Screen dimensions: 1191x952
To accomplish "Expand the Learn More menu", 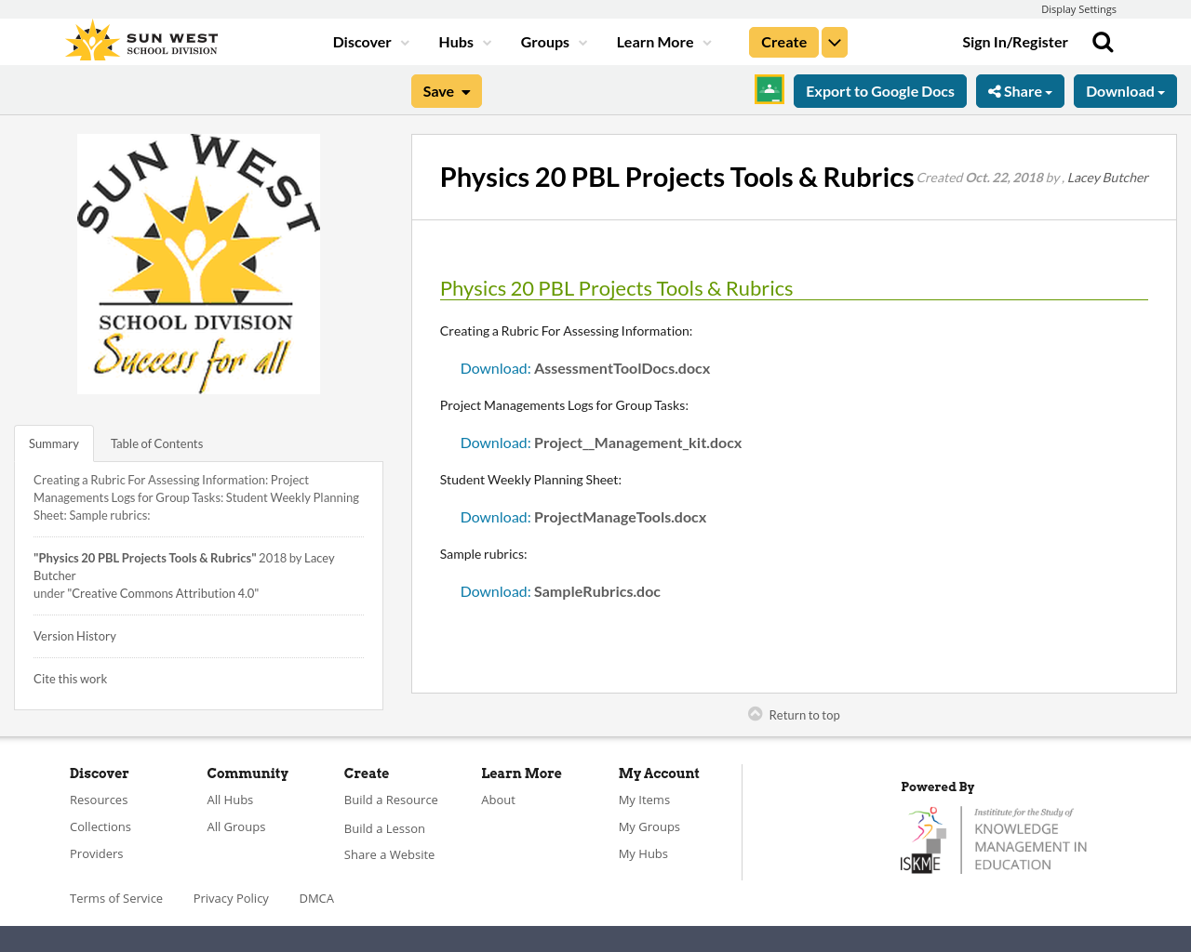I will coord(662,41).
